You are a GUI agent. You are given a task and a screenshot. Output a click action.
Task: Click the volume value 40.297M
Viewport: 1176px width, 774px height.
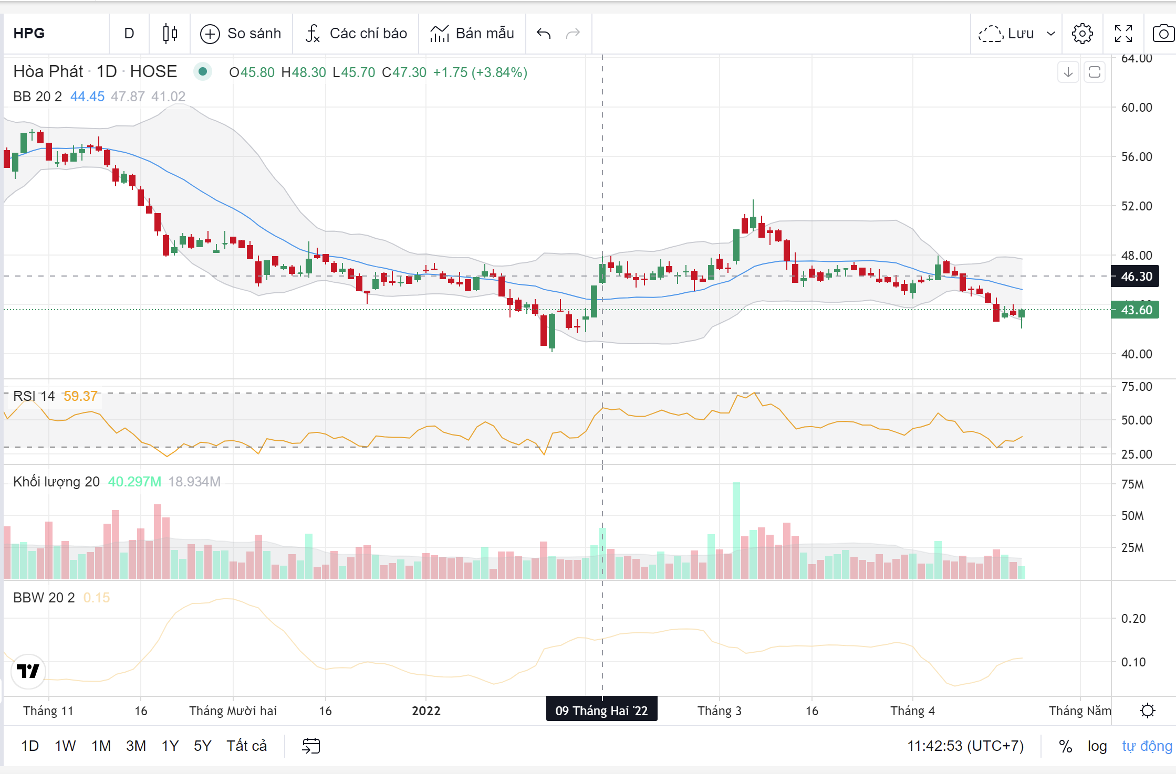tap(134, 482)
